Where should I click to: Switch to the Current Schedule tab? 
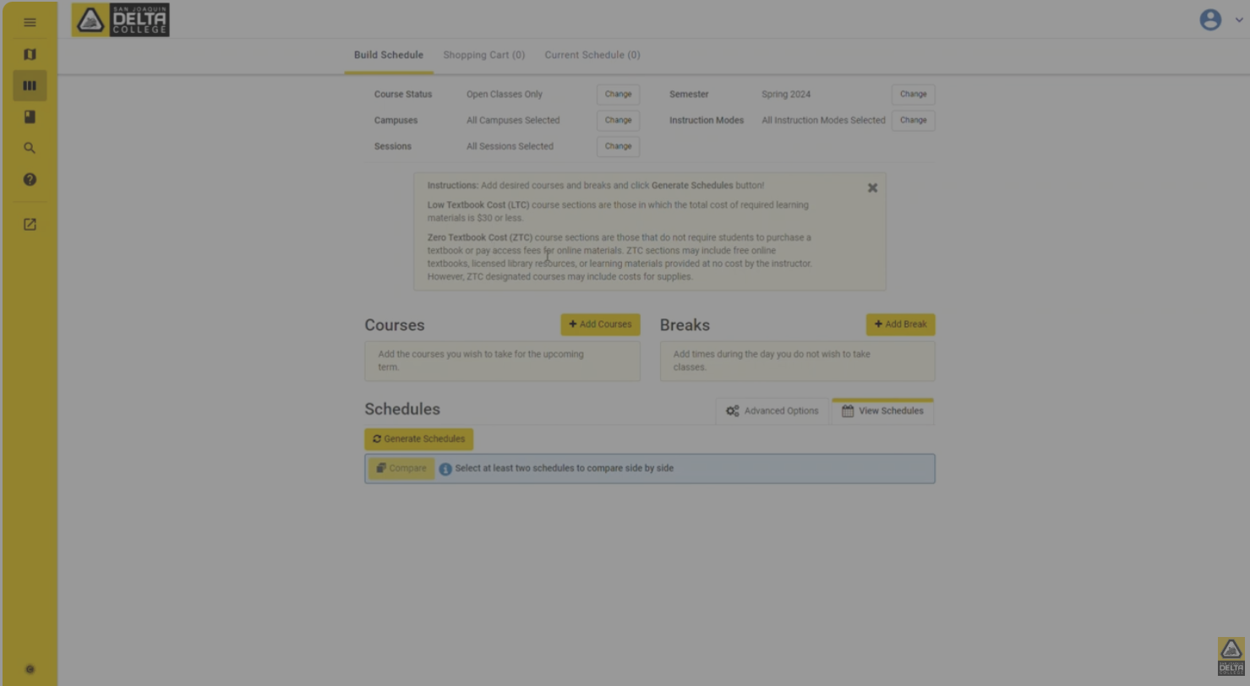click(x=592, y=56)
